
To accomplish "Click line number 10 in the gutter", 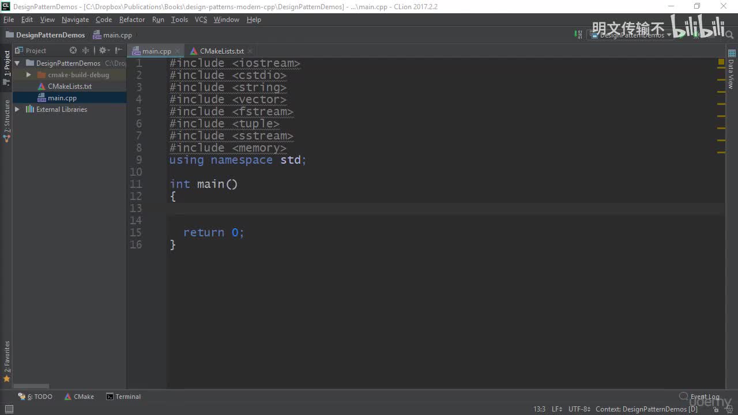I will click(135, 172).
